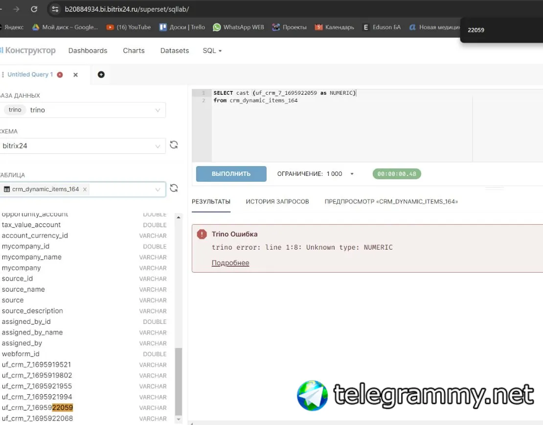Image resolution: width=543 pixels, height=425 pixels.
Task: Reload the browser page
Action: (34, 9)
